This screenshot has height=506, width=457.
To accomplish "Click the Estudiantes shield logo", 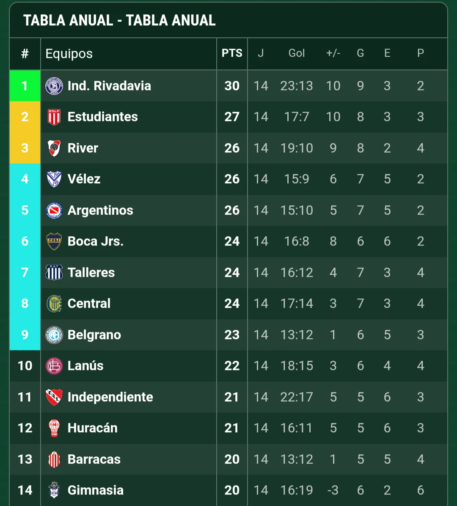I will pos(53,117).
